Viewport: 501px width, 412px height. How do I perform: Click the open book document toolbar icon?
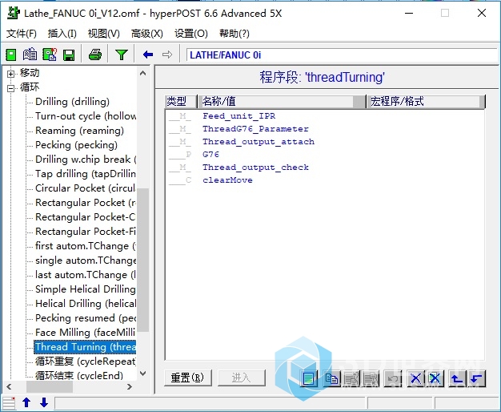point(30,55)
